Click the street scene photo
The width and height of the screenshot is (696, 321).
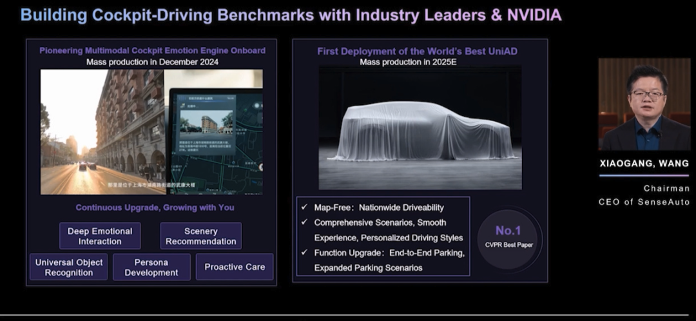pyautogui.click(x=103, y=132)
